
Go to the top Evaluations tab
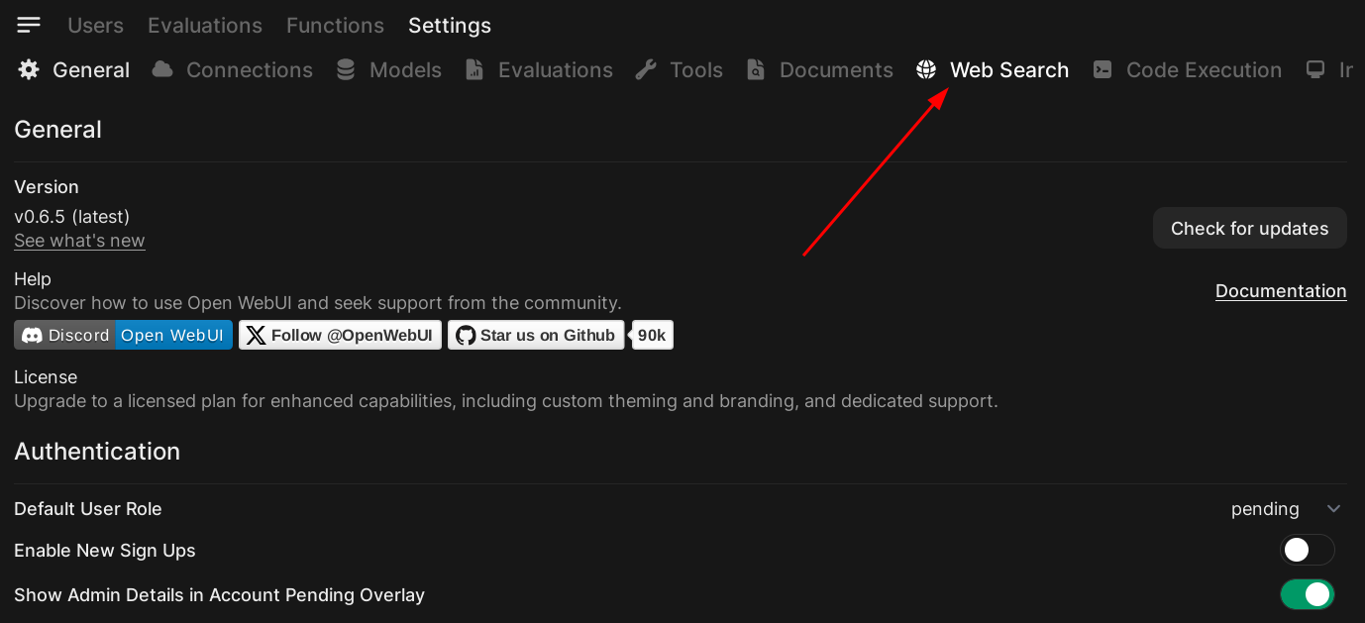[205, 25]
